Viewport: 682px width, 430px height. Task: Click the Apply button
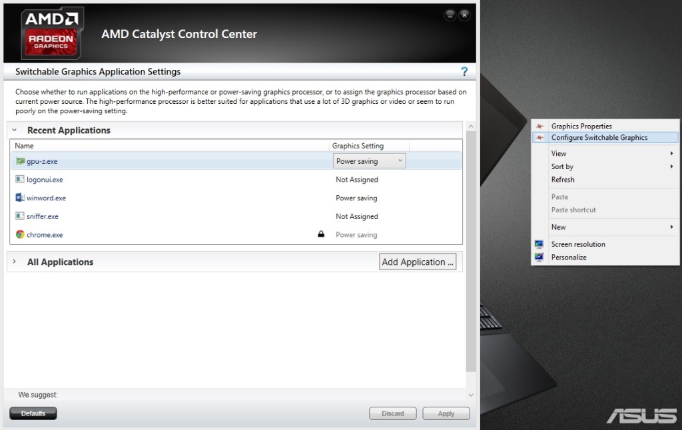[x=446, y=413]
